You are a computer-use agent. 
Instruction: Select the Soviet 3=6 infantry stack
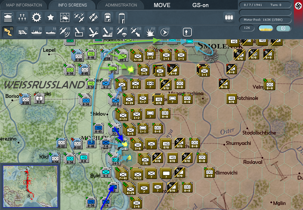tap(138, 145)
